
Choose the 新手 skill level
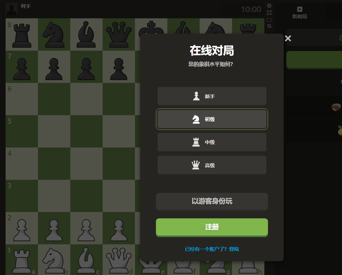212,96
